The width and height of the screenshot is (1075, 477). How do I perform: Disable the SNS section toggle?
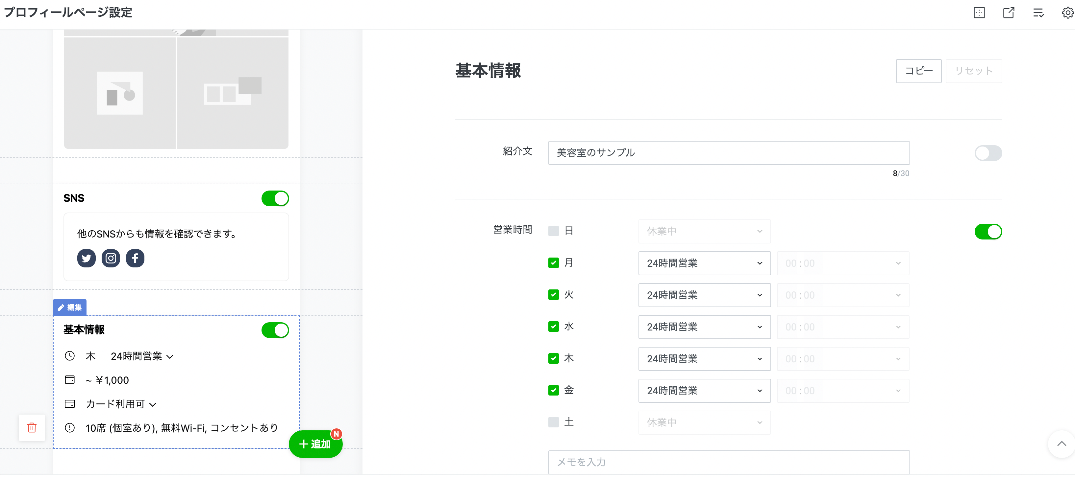pyautogui.click(x=275, y=198)
